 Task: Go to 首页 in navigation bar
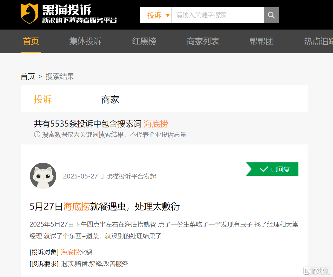(x=31, y=41)
